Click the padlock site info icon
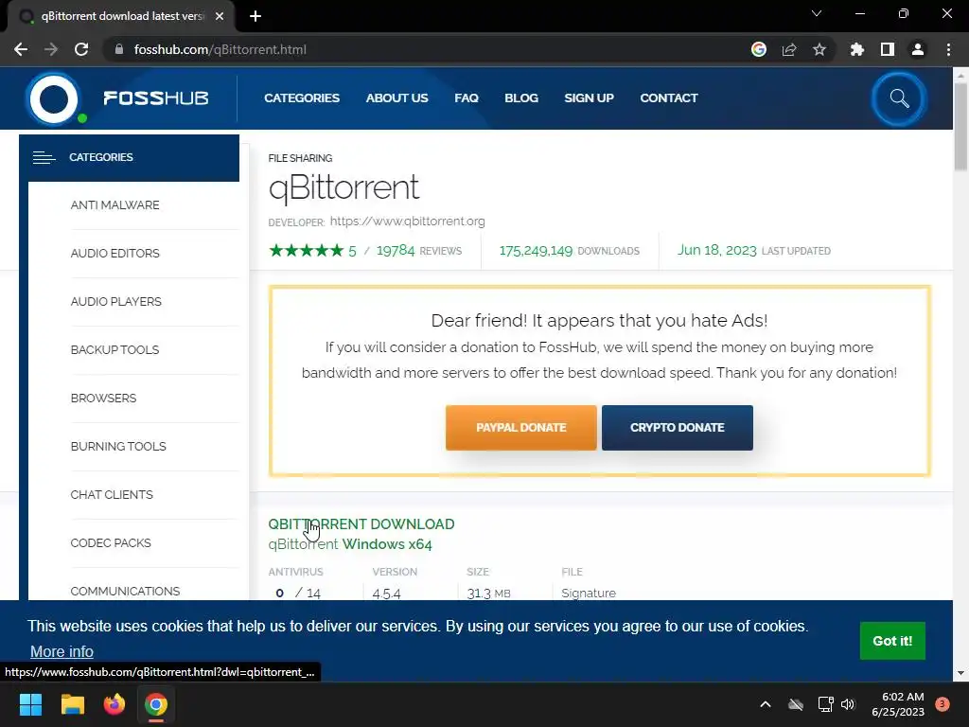This screenshot has width=969, height=727. click(x=119, y=49)
